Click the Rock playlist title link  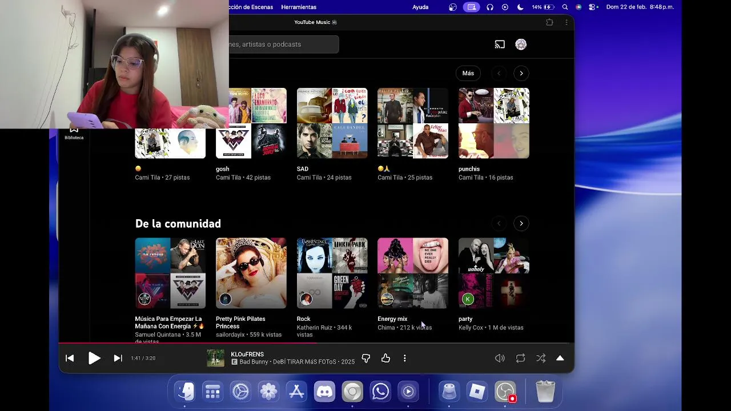point(304,319)
